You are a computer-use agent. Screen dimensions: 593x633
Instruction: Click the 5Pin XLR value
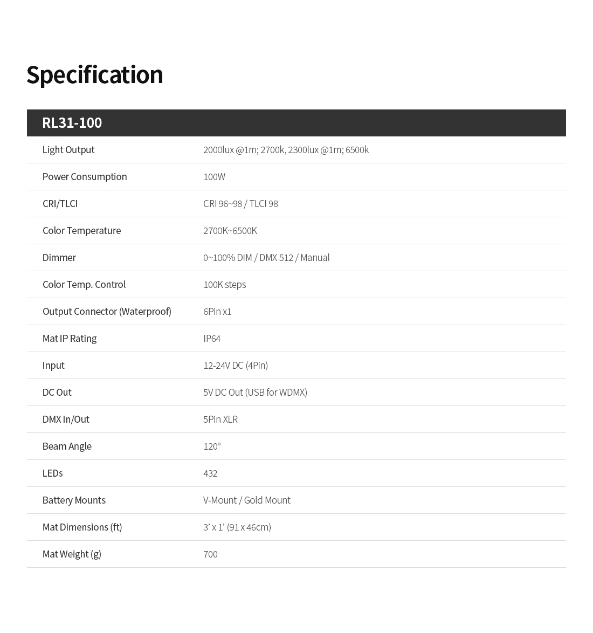point(220,419)
